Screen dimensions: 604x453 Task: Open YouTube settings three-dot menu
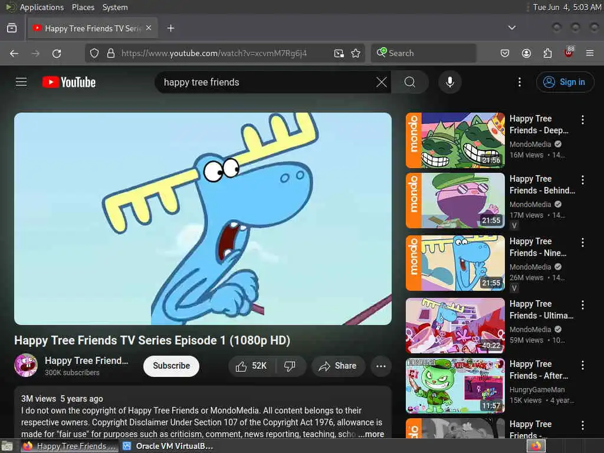point(519,82)
